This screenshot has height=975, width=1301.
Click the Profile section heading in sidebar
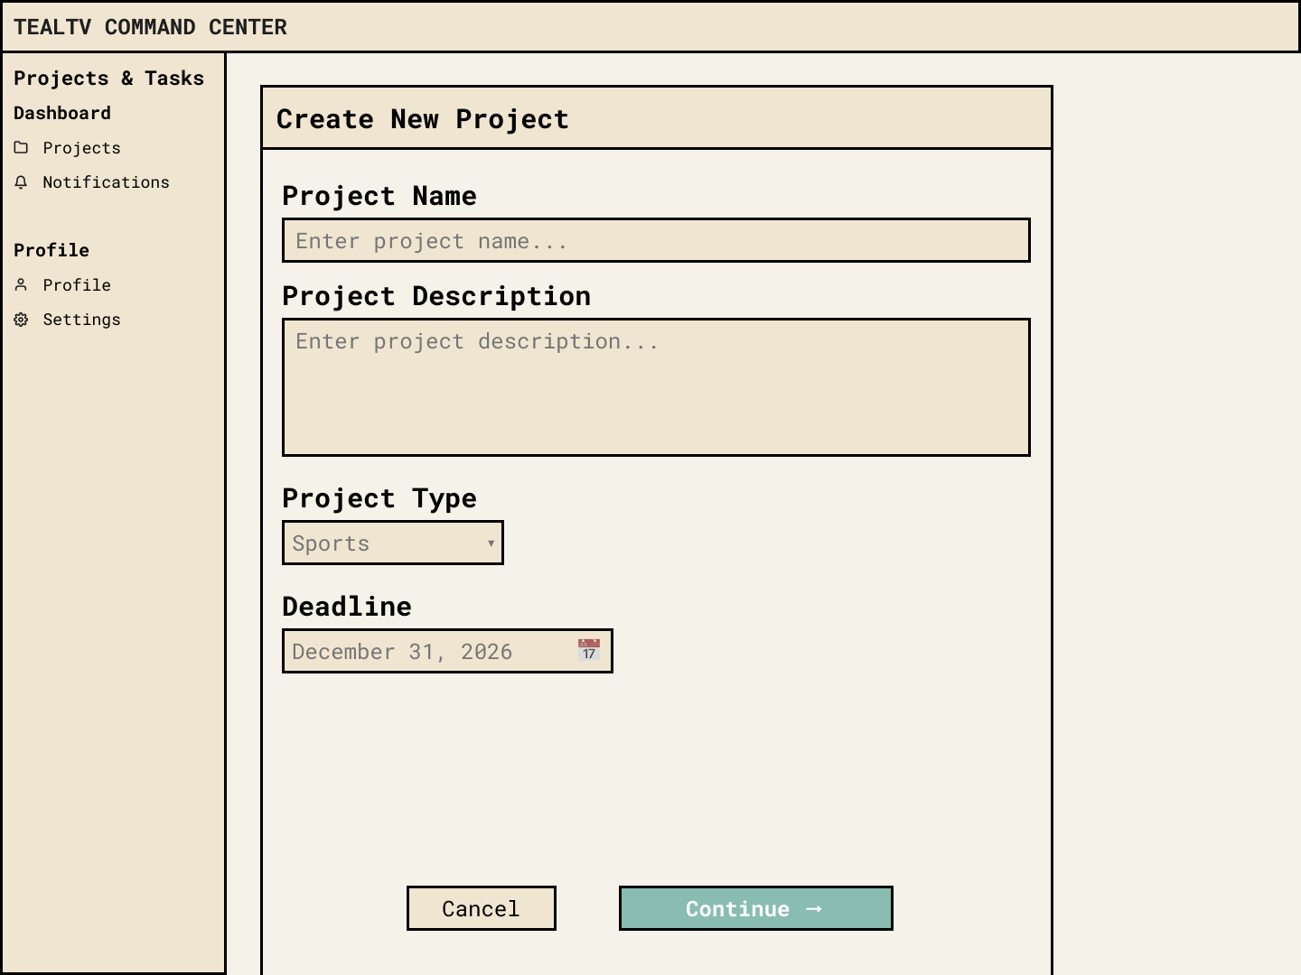51,251
